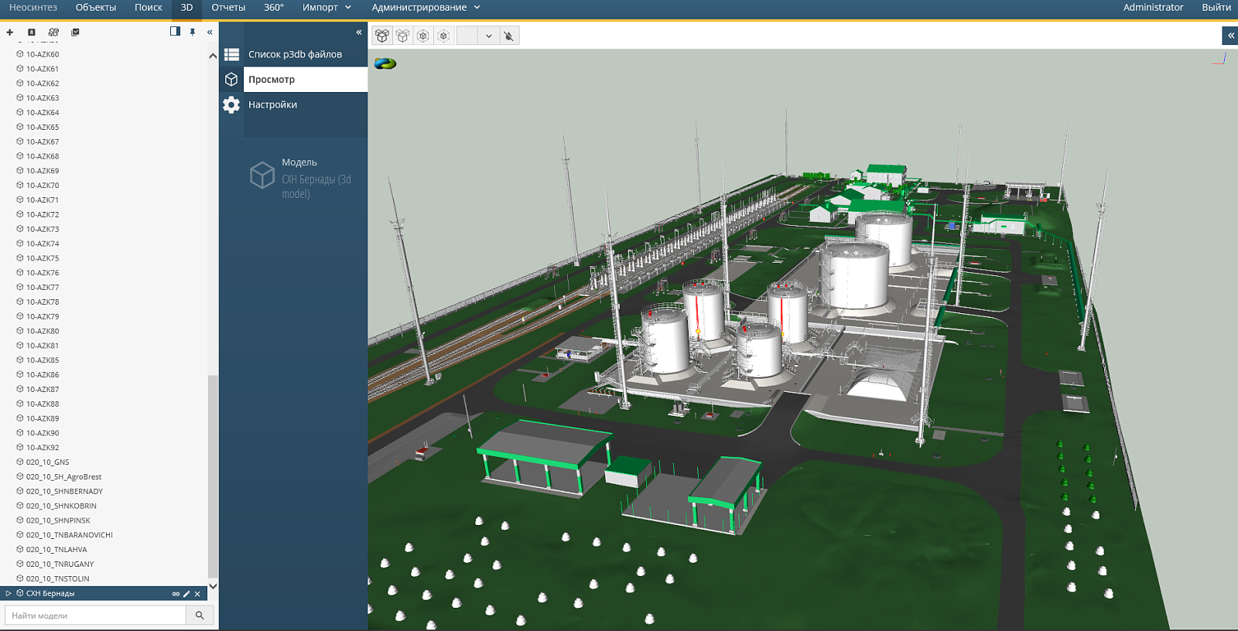
Task: Open the Отчеты menu item
Action: coord(228,8)
